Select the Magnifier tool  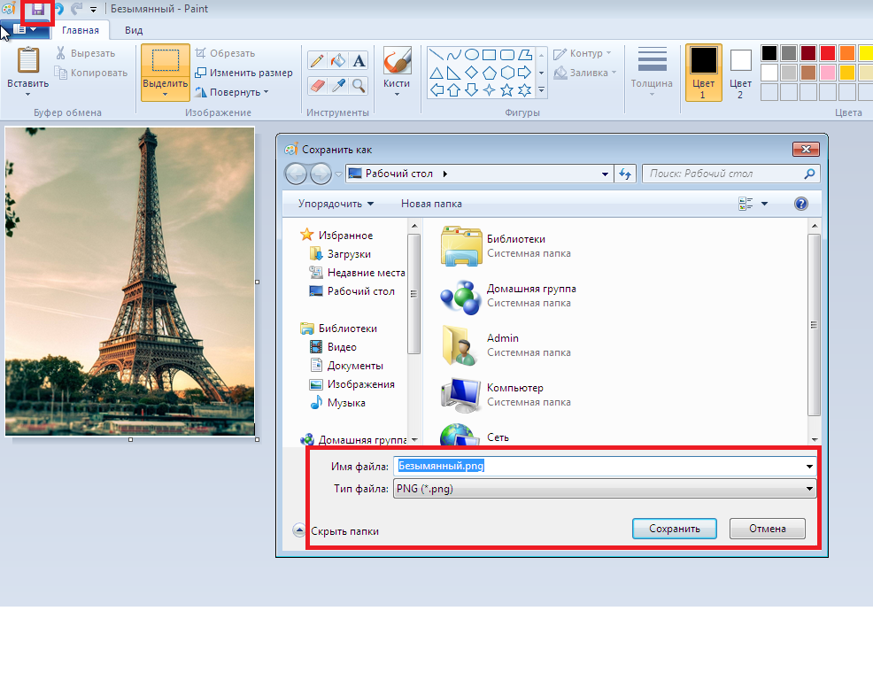point(359,85)
